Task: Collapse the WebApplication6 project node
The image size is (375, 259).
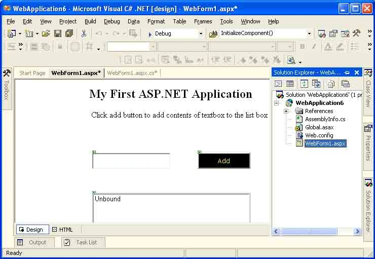Action: pos(276,103)
